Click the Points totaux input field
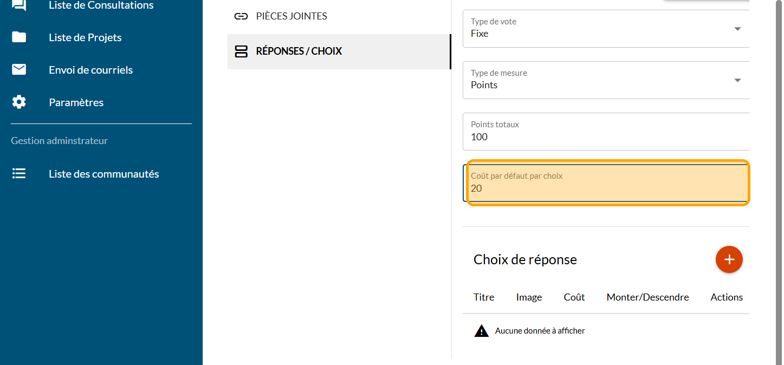Viewport: 784px width, 365px height. [606, 137]
